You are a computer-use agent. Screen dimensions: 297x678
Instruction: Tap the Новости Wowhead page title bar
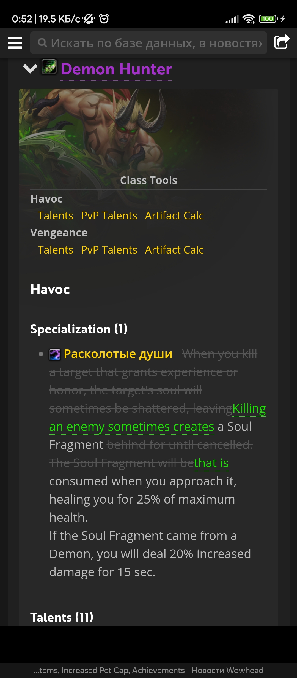coord(148,670)
